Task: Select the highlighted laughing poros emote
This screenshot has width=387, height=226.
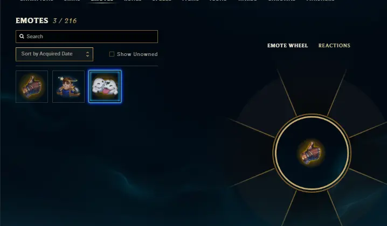Action: tap(105, 87)
